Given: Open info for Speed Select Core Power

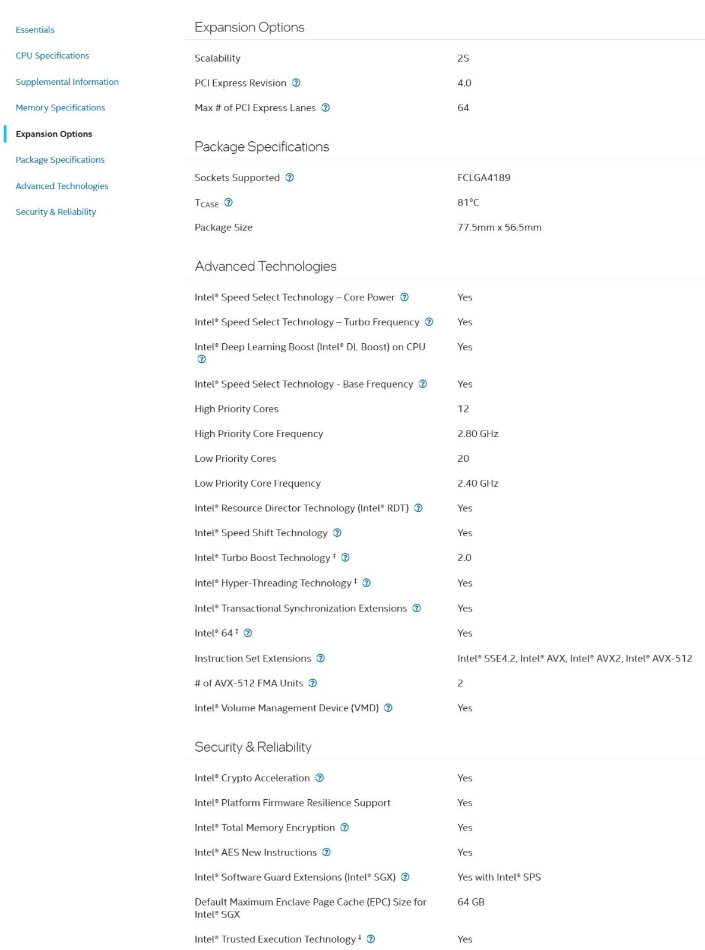Looking at the screenshot, I should click(x=404, y=297).
